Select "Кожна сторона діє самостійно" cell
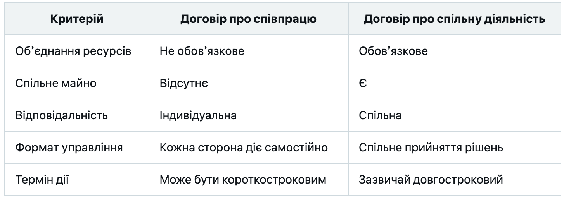This screenshot has width=564, height=199. [244, 148]
